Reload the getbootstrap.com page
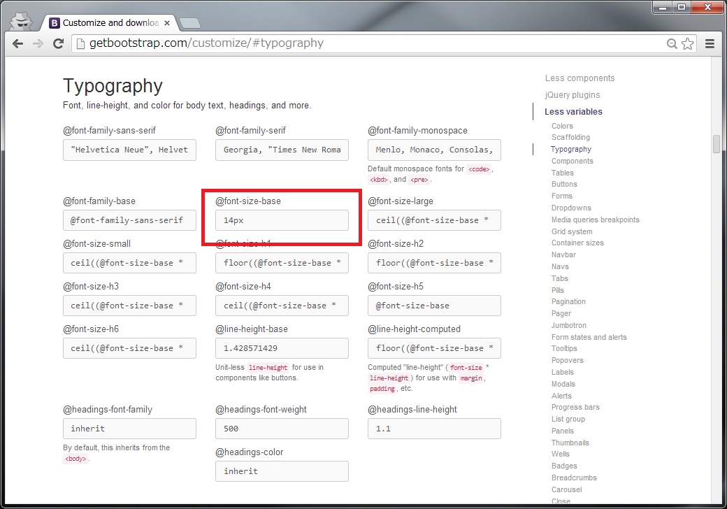727x509 pixels. click(x=58, y=43)
